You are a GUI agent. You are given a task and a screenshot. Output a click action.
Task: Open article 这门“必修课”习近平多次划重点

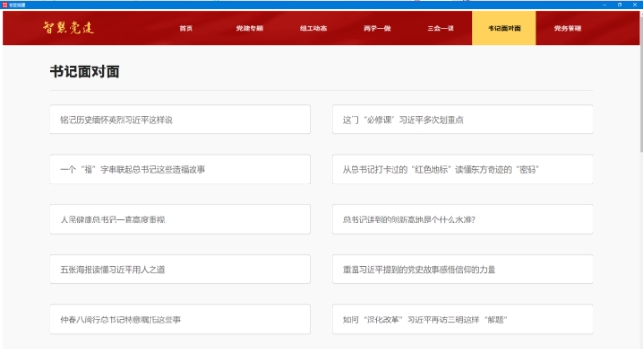[x=462, y=119]
